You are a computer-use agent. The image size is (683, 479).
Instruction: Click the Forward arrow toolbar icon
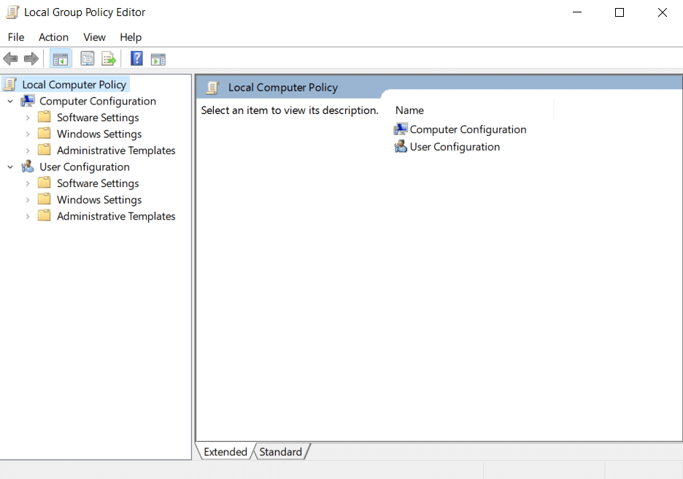pos(31,58)
